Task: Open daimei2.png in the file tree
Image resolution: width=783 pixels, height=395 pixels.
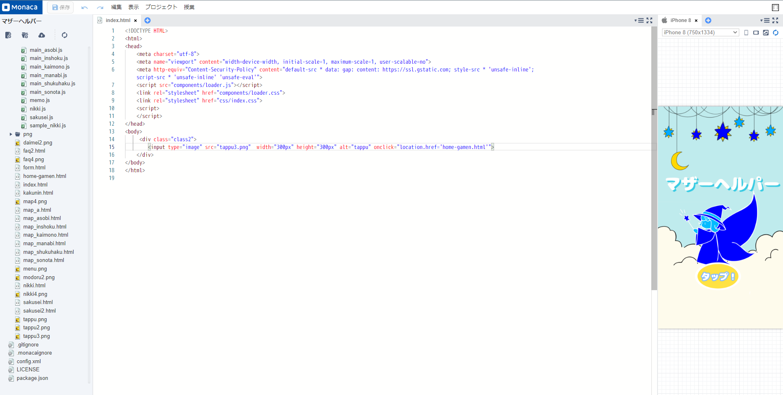Action: [x=38, y=143]
